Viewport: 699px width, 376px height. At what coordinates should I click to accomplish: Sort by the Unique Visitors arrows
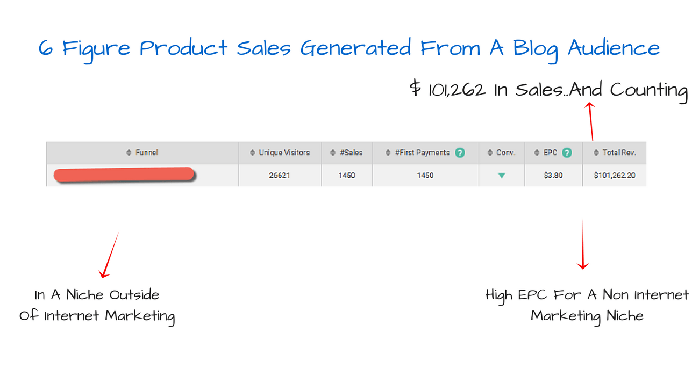(253, 153)
